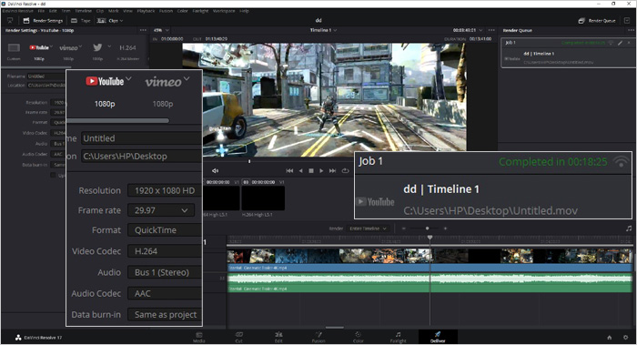Open the Playback menu
637x345 pixels.
[146, 11]
